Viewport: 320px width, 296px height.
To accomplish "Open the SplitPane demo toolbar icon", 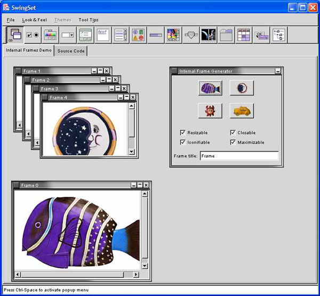I will point(209,35).
